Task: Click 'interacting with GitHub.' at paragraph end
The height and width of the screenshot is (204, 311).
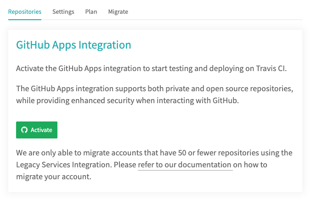Action: tap(198, 100)
